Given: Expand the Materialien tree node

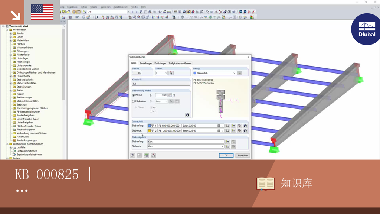Looking at the screenshot, I should (x=11, y=40).
